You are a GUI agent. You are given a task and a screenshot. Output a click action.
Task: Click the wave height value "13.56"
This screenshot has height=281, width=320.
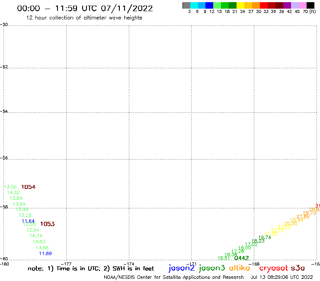pyautogui.click(x=10, y=187)
